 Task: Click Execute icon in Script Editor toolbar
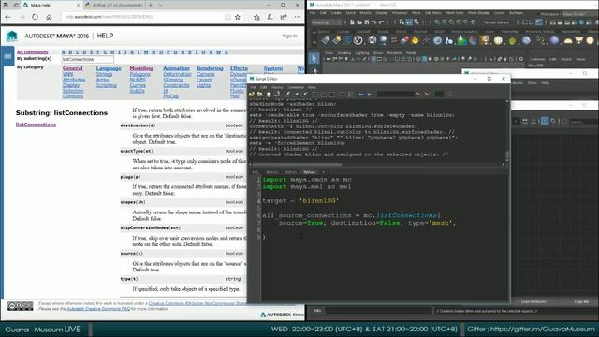[x=369, y=94]
